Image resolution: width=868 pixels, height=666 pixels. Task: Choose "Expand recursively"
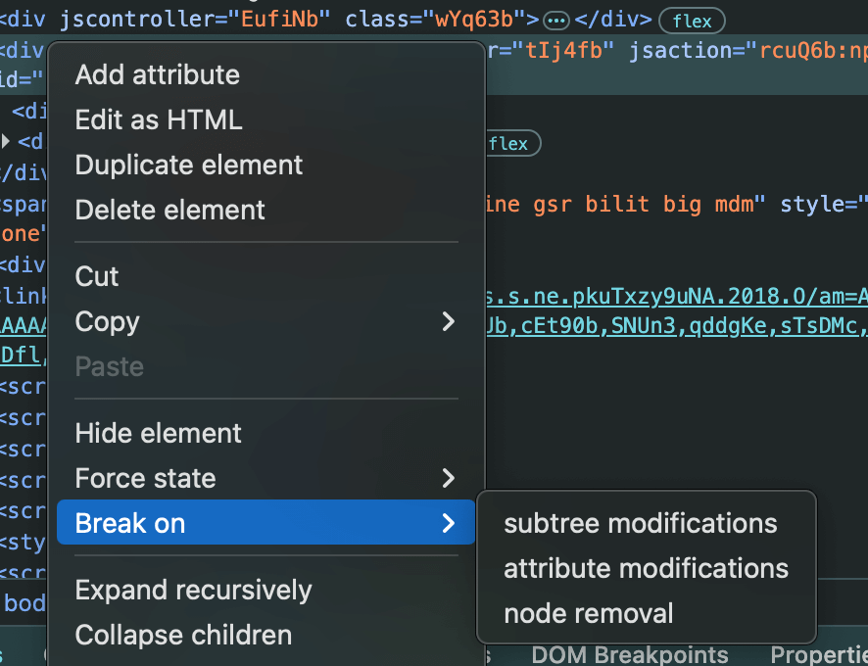click(193, 590)
